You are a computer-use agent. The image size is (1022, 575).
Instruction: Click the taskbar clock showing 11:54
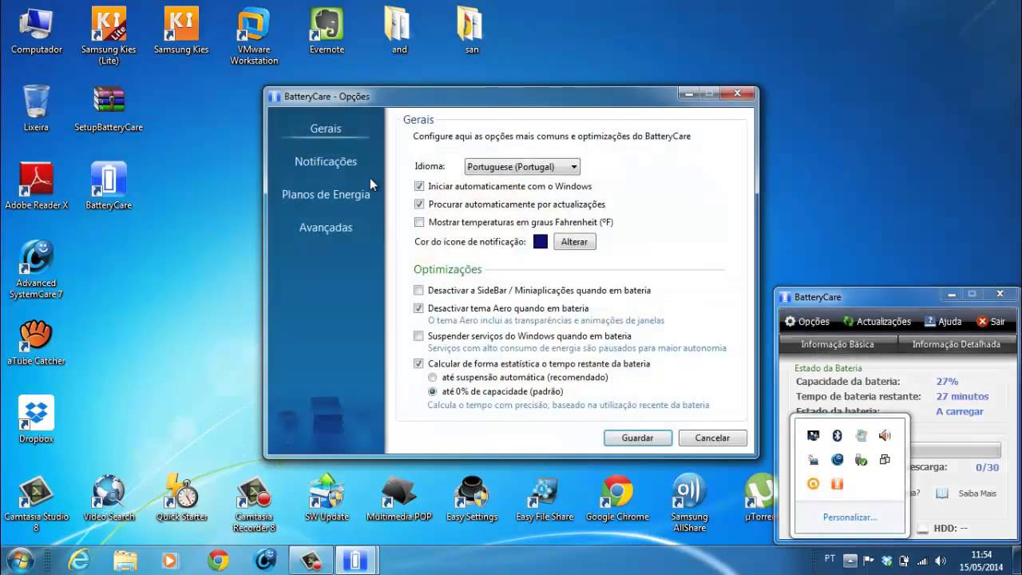981,561
